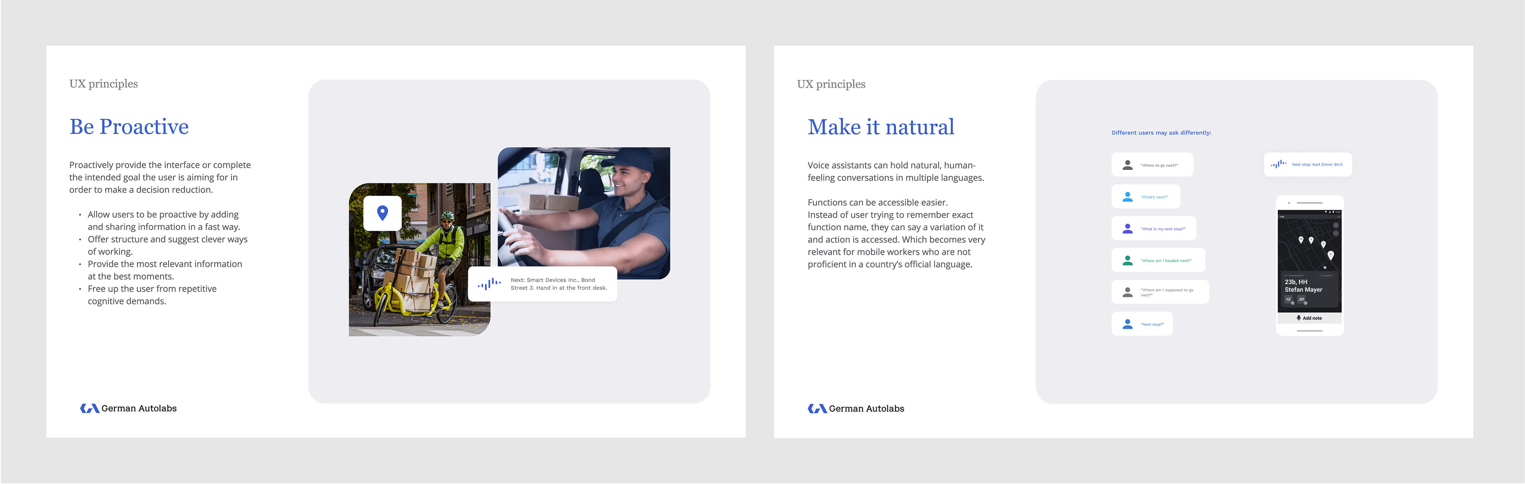Click the 'Different users may ask differently:' caption
Viewport: 1525px width, 484px height.
point(1161,133)
